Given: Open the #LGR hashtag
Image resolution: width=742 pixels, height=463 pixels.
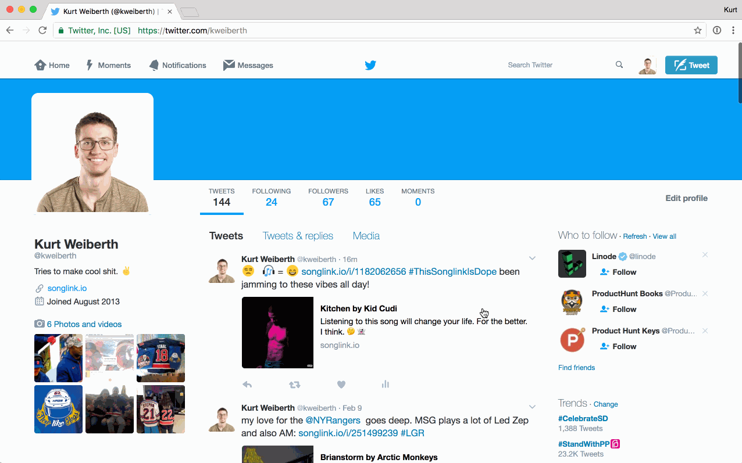Looking at the screenshot, I should pos(412,433).
